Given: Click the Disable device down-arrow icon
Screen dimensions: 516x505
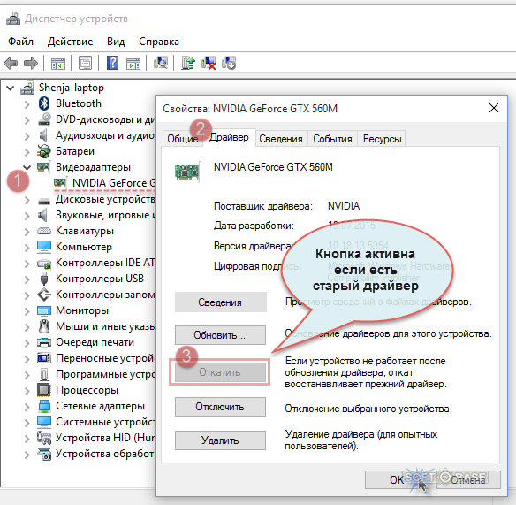Looking at the screenshot, I should tap(229, 63).
